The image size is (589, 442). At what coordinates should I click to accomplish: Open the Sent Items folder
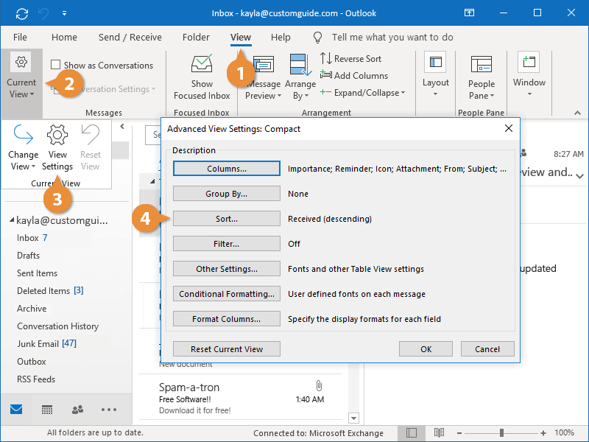(38, 273)
